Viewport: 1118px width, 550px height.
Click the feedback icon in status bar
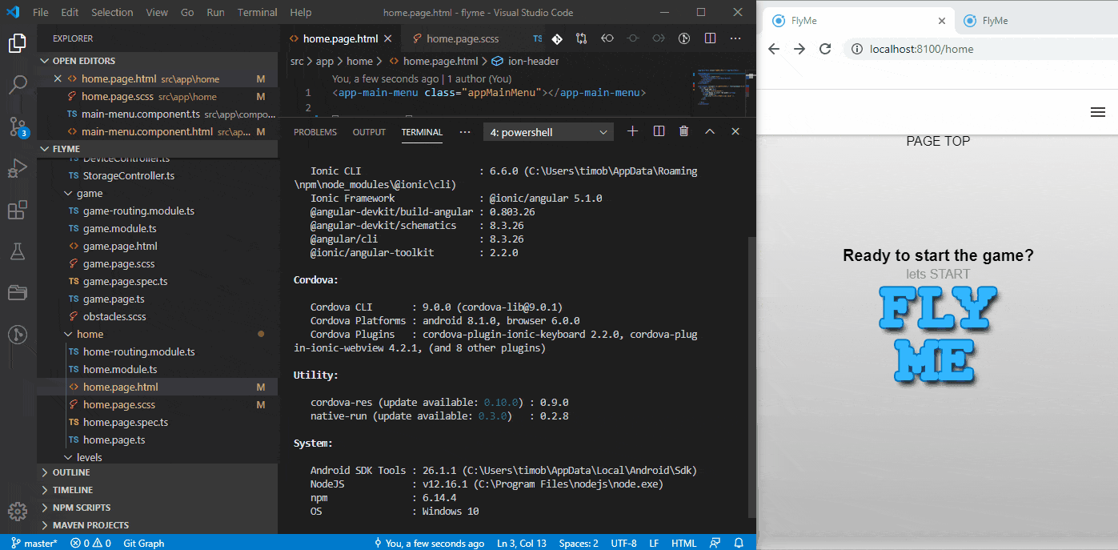click(715, 543)
